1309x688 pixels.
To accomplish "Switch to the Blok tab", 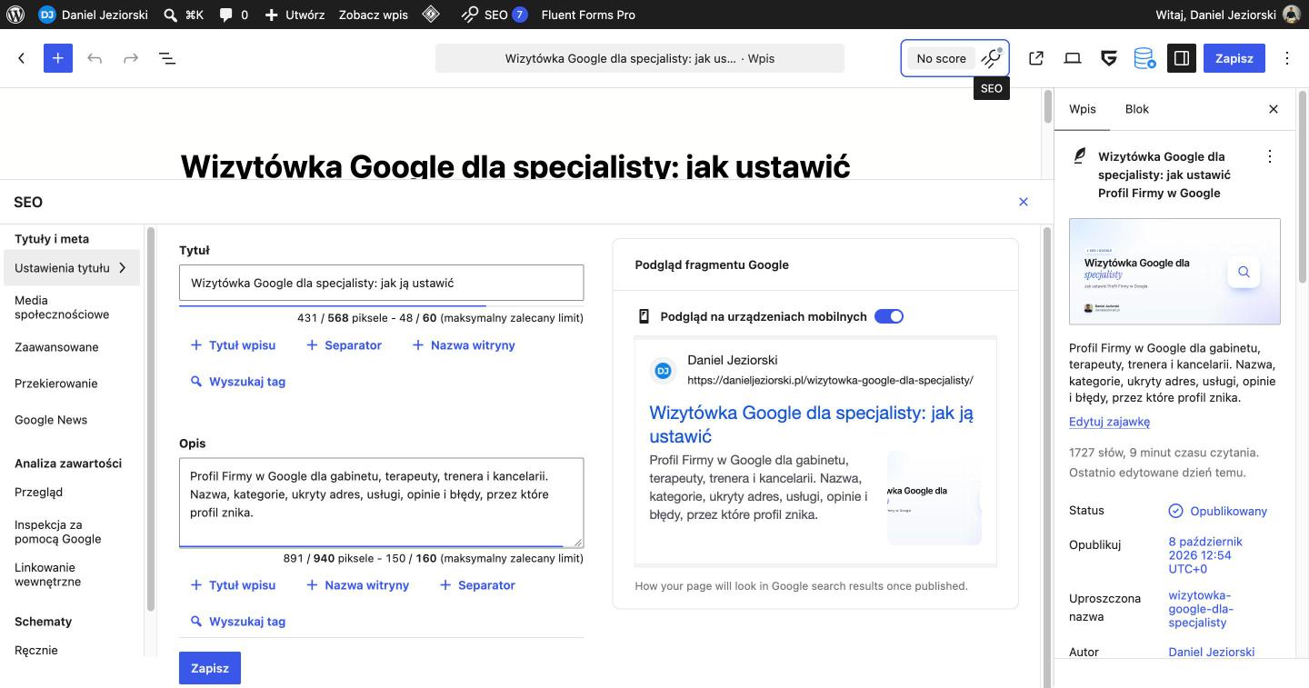I will (x=1137, y=109).
